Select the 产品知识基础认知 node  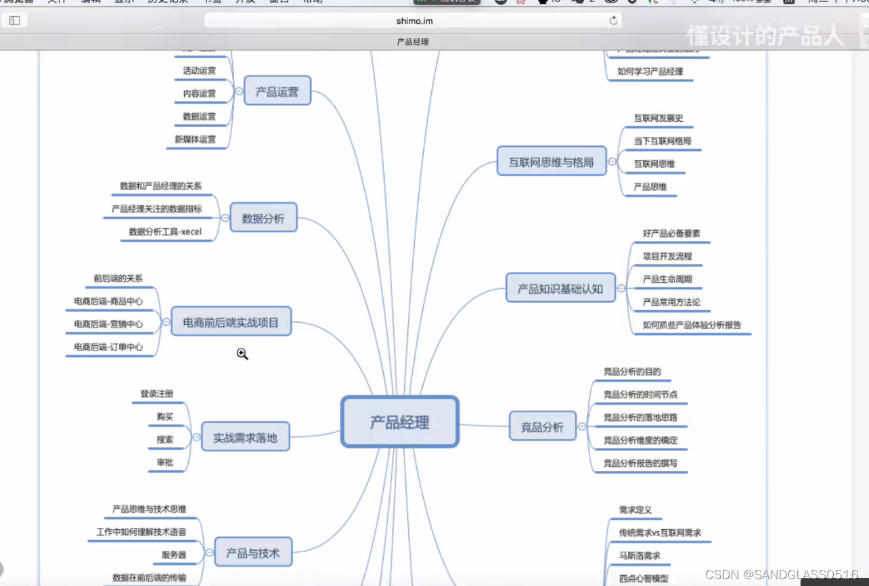560,288
